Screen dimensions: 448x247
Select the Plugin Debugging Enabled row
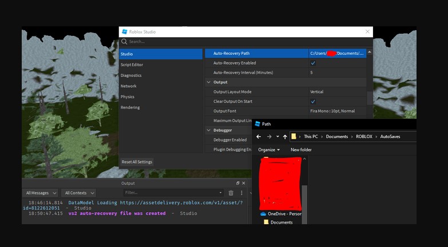[228, 149]
